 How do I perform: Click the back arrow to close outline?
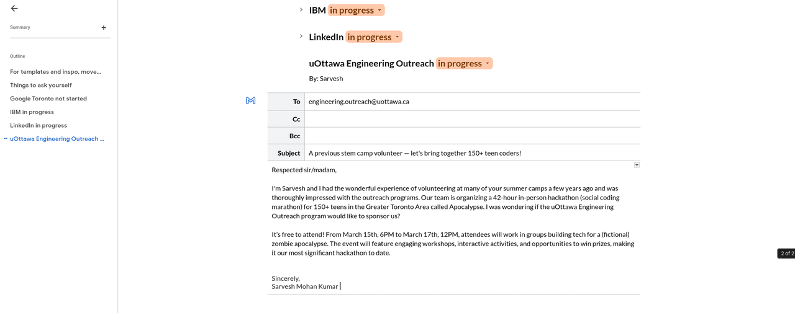click(14, 9)
